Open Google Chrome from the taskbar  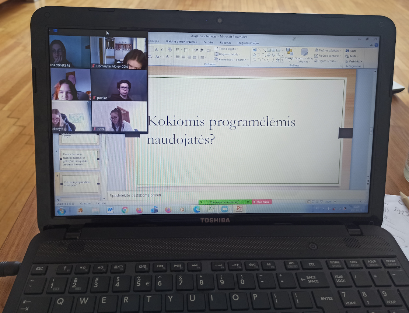[125, 210]
